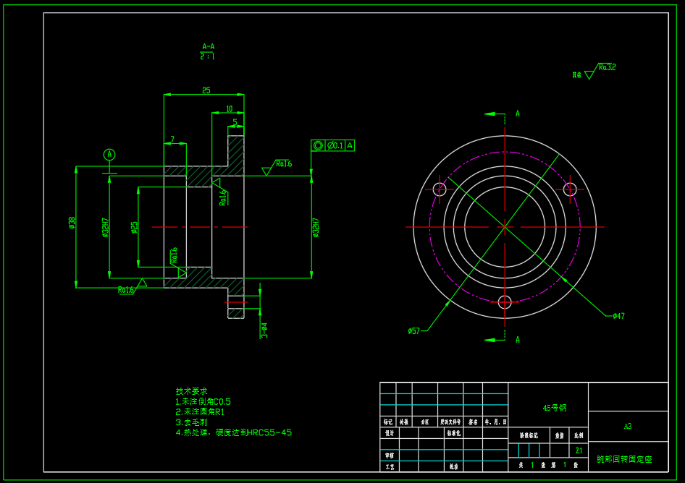Select the '45号钢' material text
This screenshot has height=483, width=685.
tap(555, 408)
